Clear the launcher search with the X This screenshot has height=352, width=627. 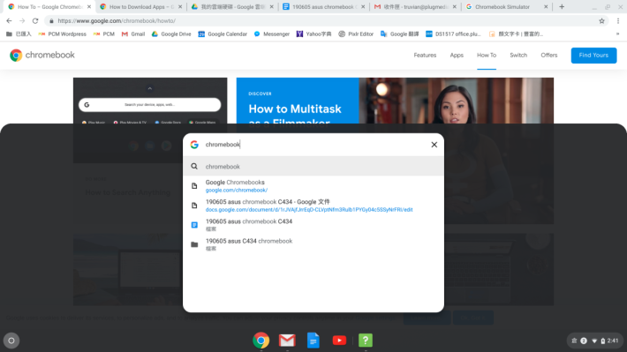click(434, 145)
